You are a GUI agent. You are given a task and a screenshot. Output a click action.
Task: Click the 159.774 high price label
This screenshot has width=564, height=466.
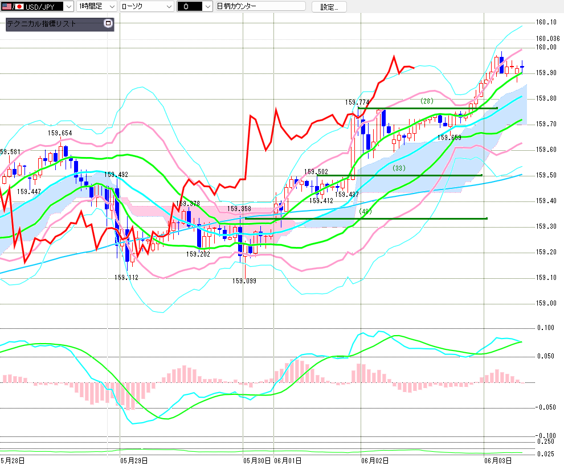pos(357,102)
